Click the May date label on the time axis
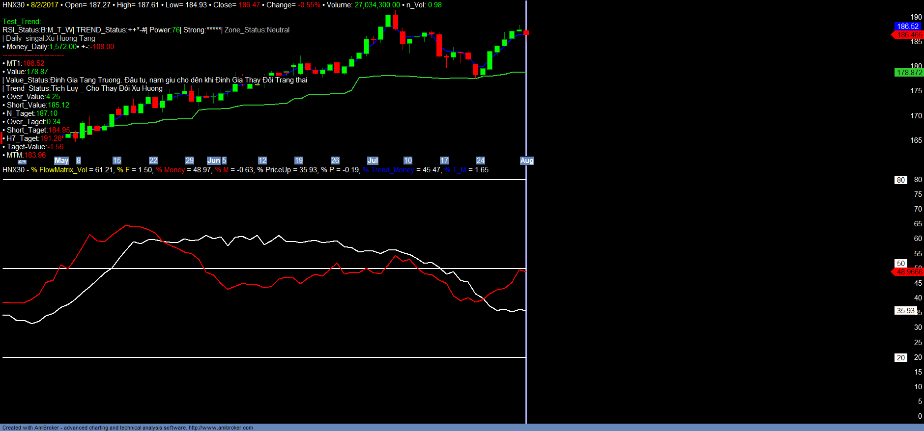Image resolution: width=924 pixels, height=431 pixels. coord(61,161)
